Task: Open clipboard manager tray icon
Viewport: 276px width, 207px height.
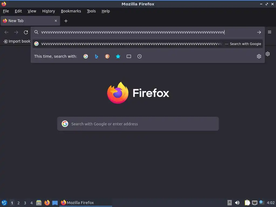Action: pyautogui.click(x=247, y=203)
